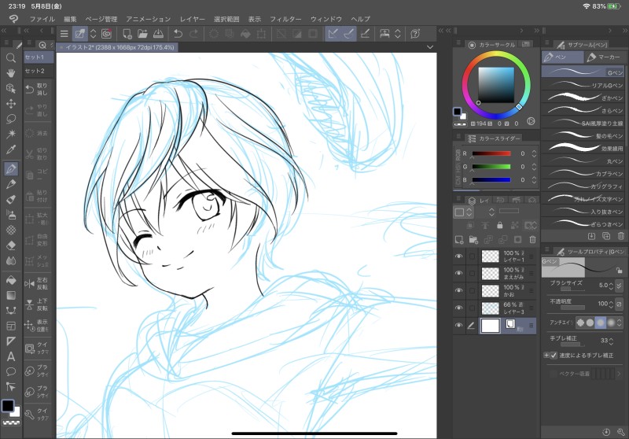Create a new canvas from command bar
Image resolution: width=629 pixels, height=439 pixels.
(127, 34)
